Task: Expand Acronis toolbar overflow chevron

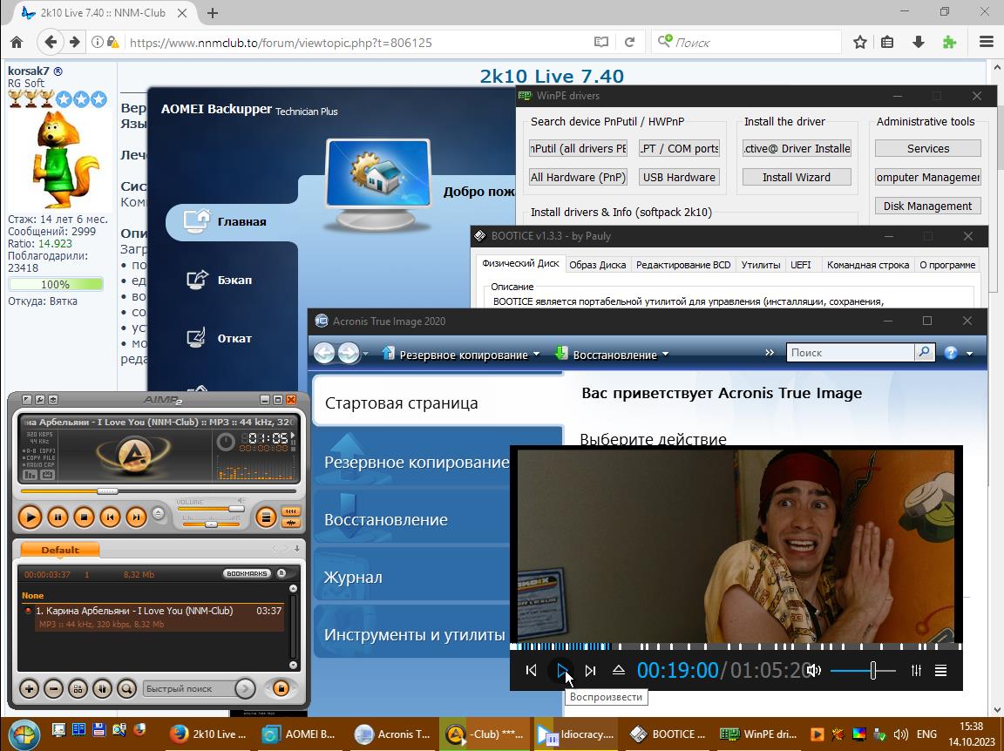Action: 769,352
